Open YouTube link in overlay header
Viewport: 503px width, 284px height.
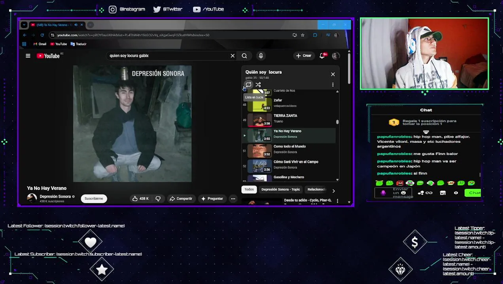(x=208, y=9)
